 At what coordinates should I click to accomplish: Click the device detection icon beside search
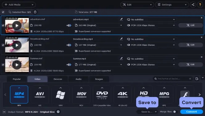(197, 79)
